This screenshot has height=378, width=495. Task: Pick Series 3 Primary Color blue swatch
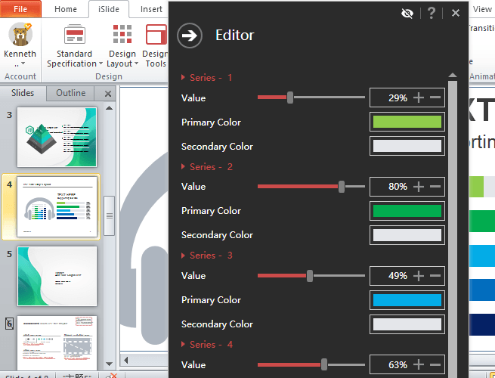(x=407, y=300)
